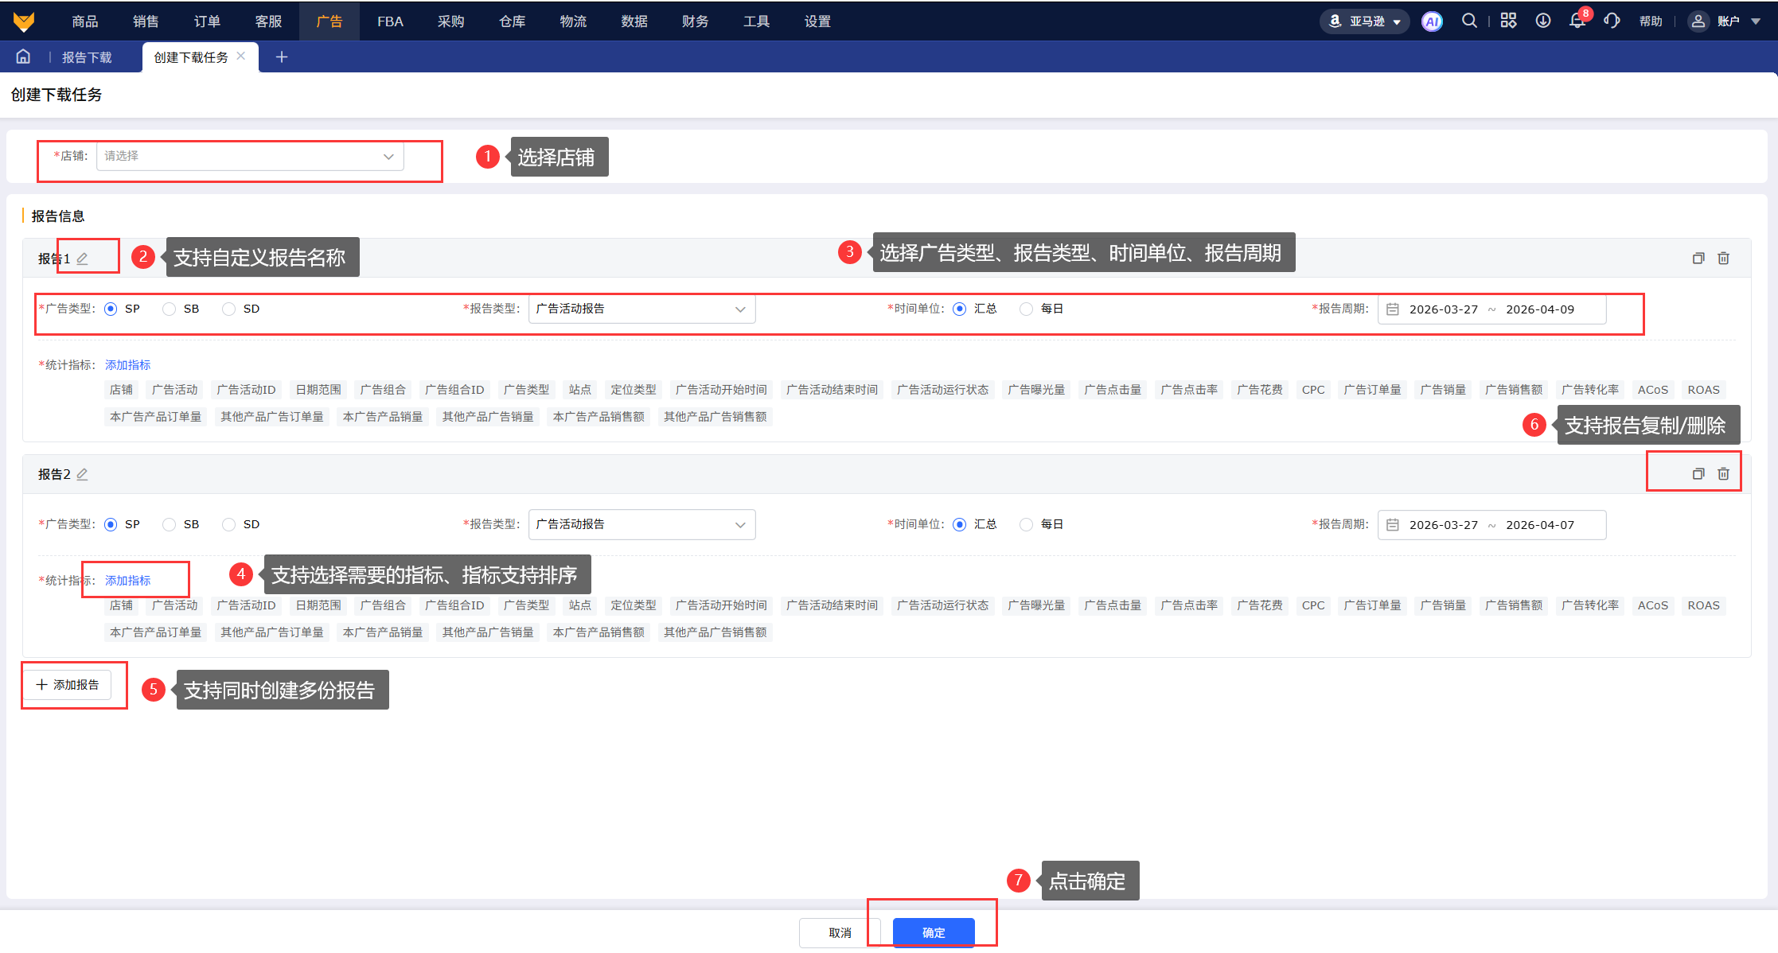Copy report 1 using the duplicate icon
The height and width of the screenshot is (953, 1778).
tap(1698, 259)
